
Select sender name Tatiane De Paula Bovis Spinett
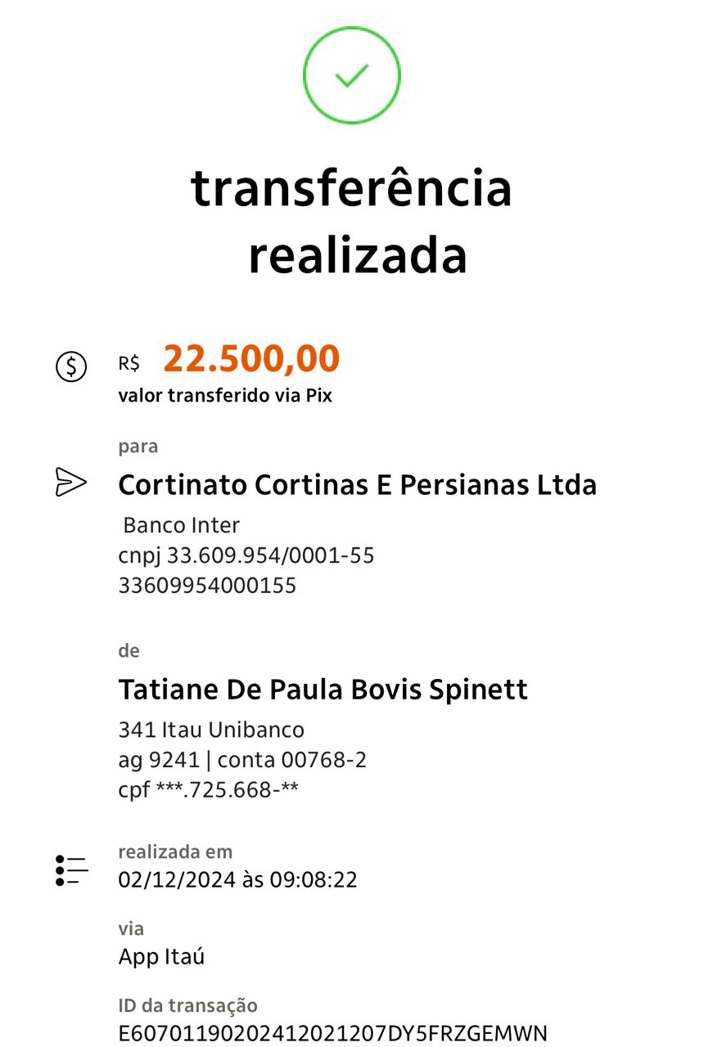(323, 690)
